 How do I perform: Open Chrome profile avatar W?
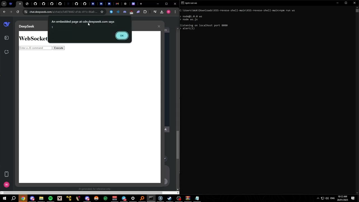click(168, 12)
